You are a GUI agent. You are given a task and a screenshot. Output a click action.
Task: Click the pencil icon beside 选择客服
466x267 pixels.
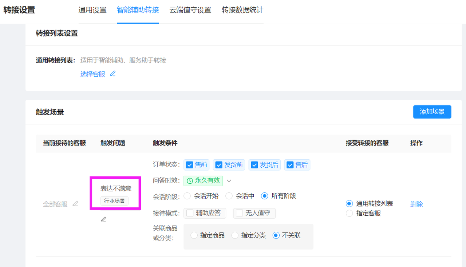[113, 74]
